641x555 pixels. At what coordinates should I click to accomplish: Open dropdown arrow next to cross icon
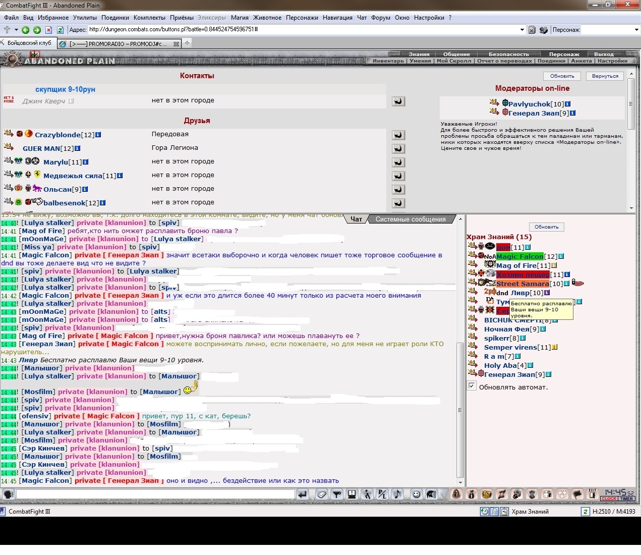pyautogui.click(x=16, y=30)
